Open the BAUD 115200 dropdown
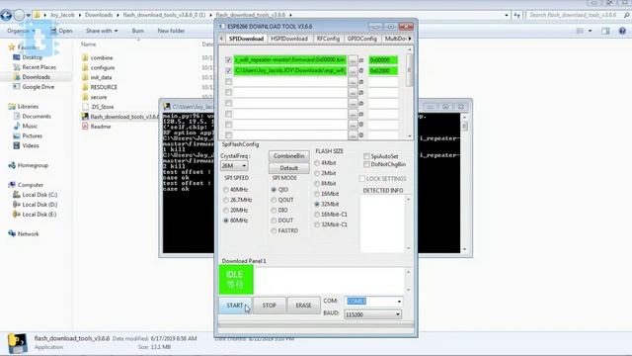The width and height of the screenshot is (632, 356). (x=372, y=314)
